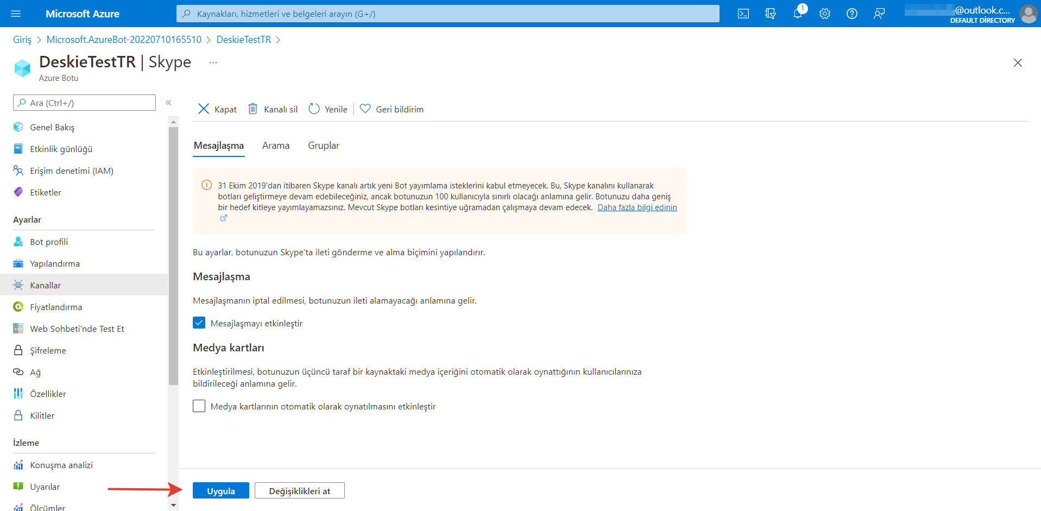This screenshot has width=1041, height=511.
Task: Open the help question mark icon
Action: 852,14
